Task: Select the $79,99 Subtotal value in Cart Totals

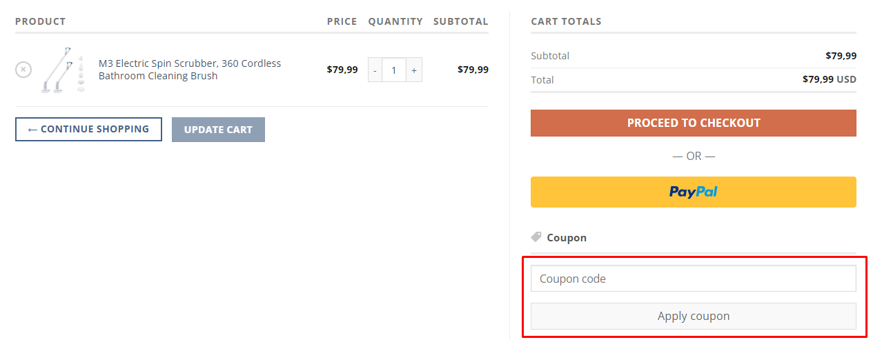Action: 841,55
